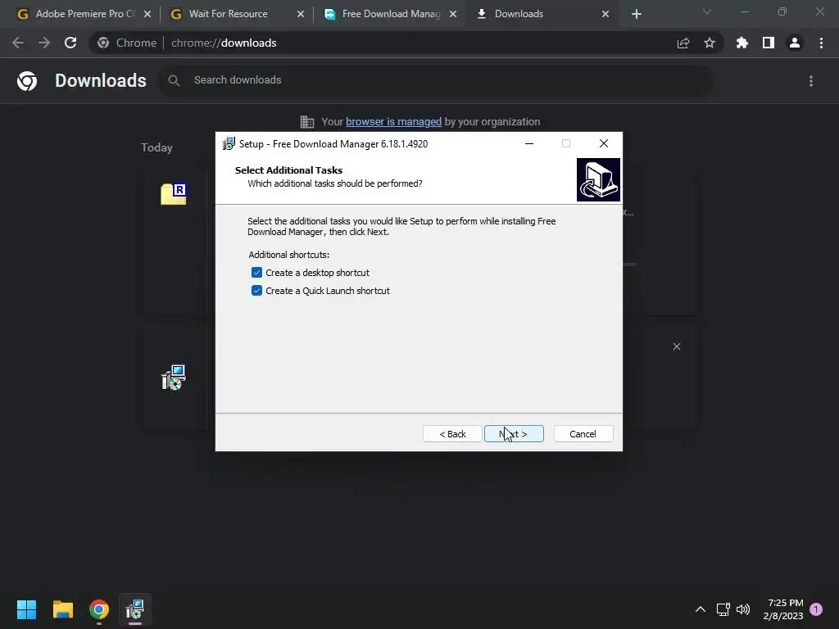Bookmark this page with star icon
The image size is (839, 629).
(710, 43)
